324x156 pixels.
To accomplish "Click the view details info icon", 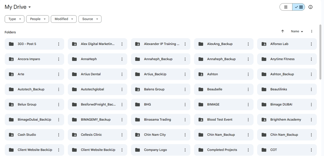I will click(x=311, y=7).
